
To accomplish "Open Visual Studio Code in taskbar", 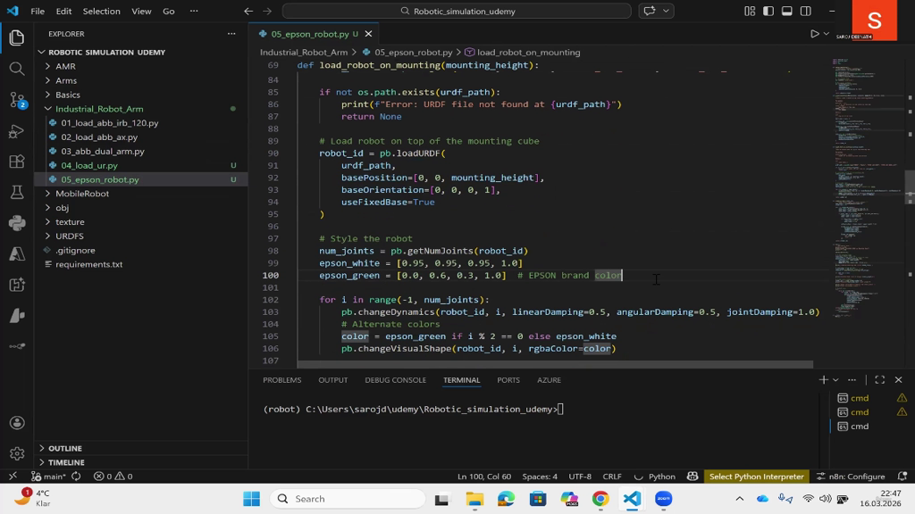I will pyautogui.click(x=632, y=499).
